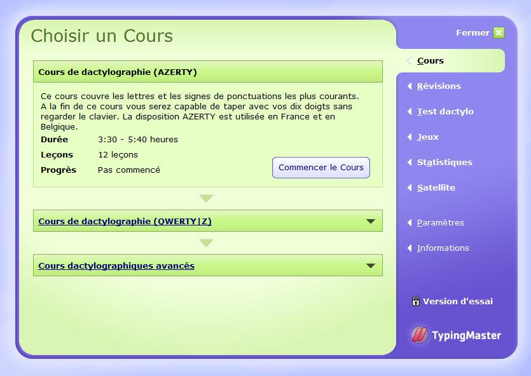Click the padlock trial version icon

pyautogui.click(x=415, y=301)
